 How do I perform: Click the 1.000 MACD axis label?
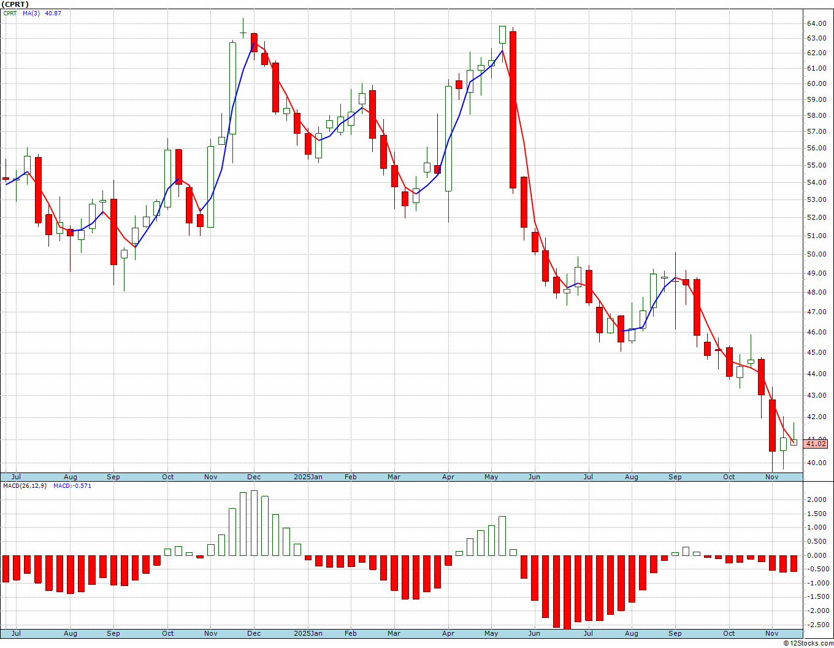[x=816, y=528]
